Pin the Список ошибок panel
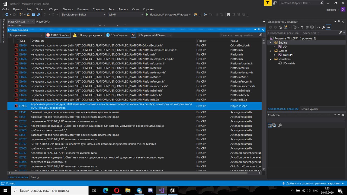 (x=259, y=30)
